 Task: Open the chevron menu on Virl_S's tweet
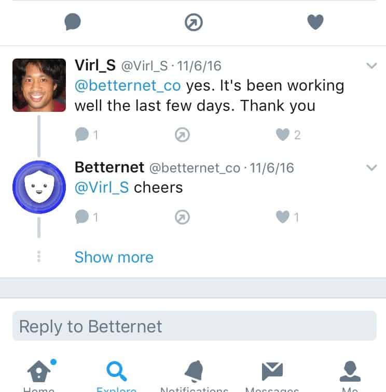coord(371,65)
